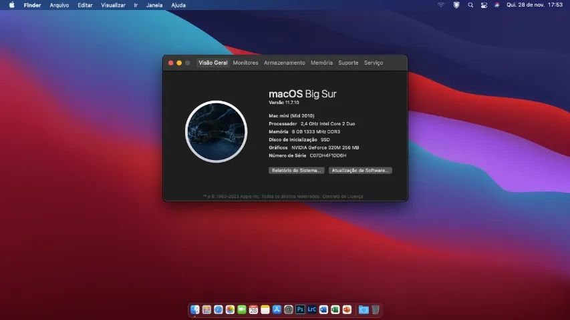This screenshot has width=570, height=320.
Task: Click the serial number C07DH4F1DD6H
Action: tap(328, 155)
